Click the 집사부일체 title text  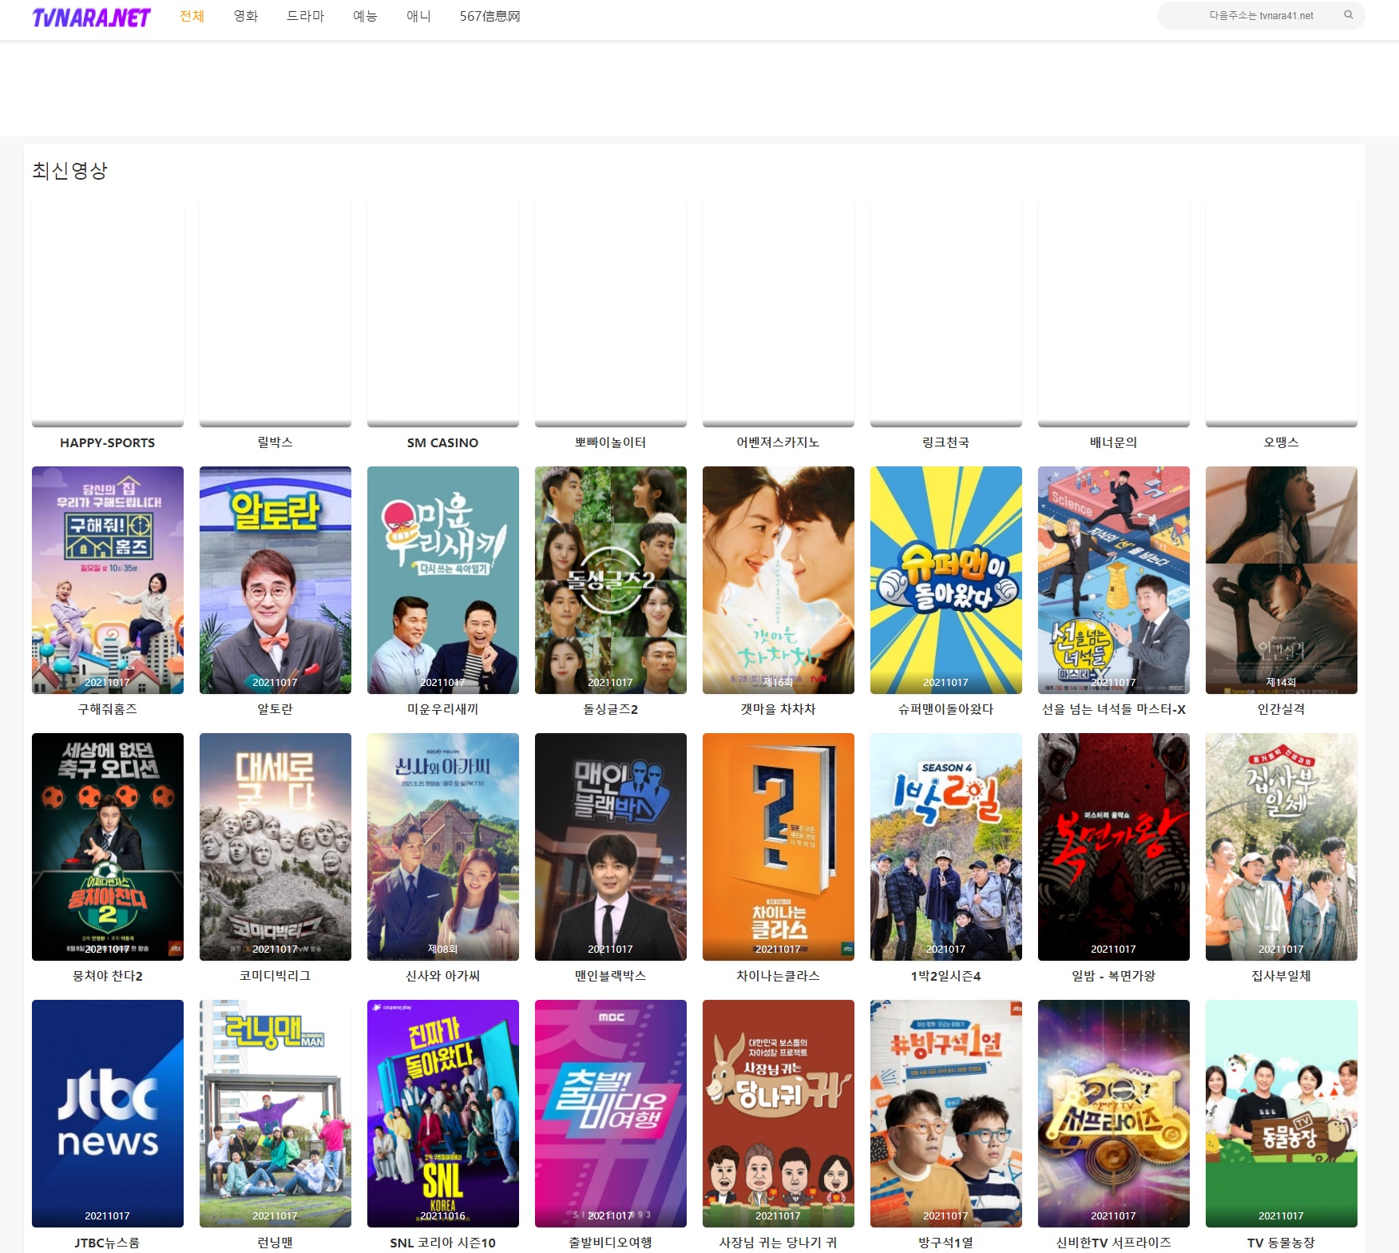pyautogui.click(x=1282, y=976)
